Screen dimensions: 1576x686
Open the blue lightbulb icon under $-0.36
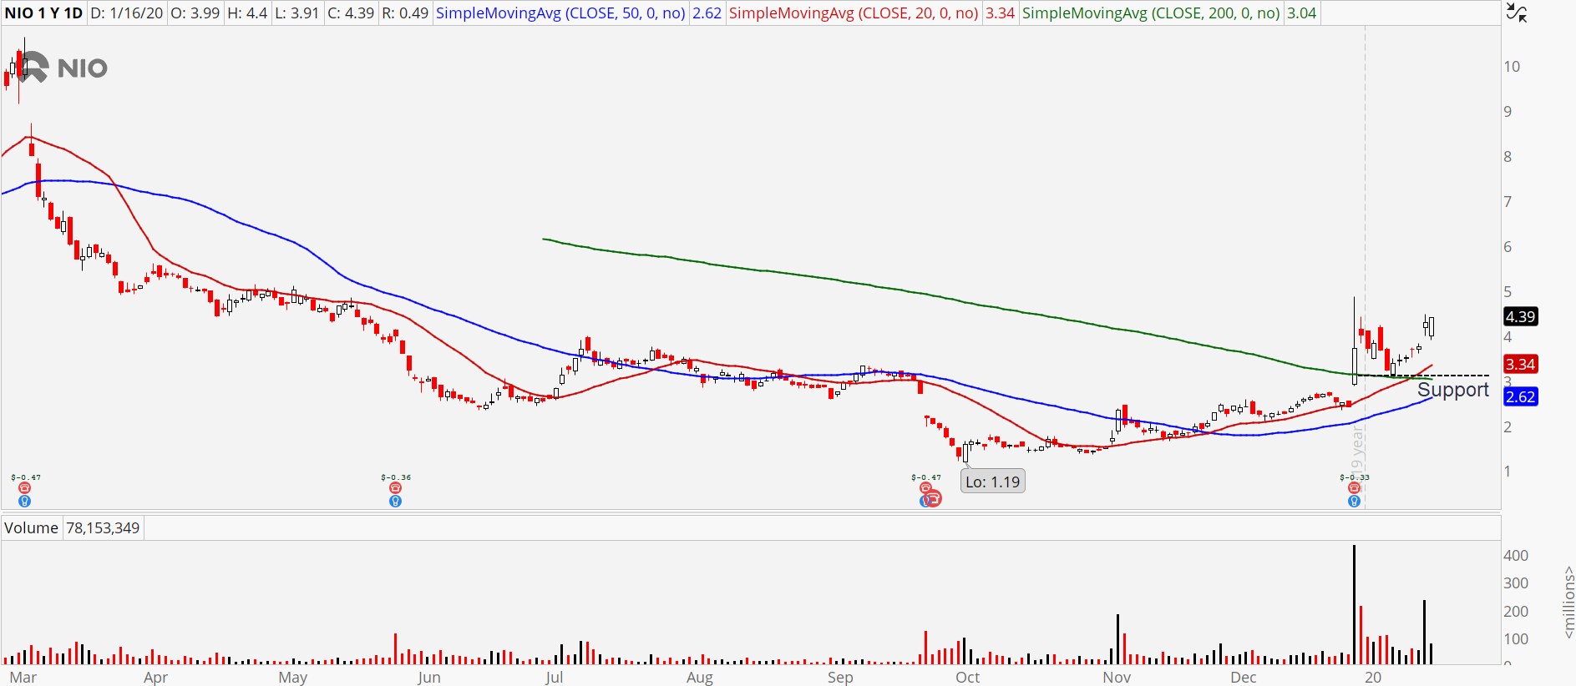pyautogui.click(x=395, y=501)
